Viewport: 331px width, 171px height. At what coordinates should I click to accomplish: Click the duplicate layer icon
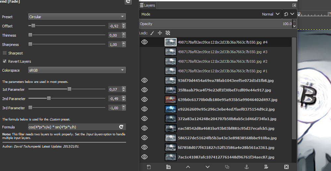(x=227, y=167)
